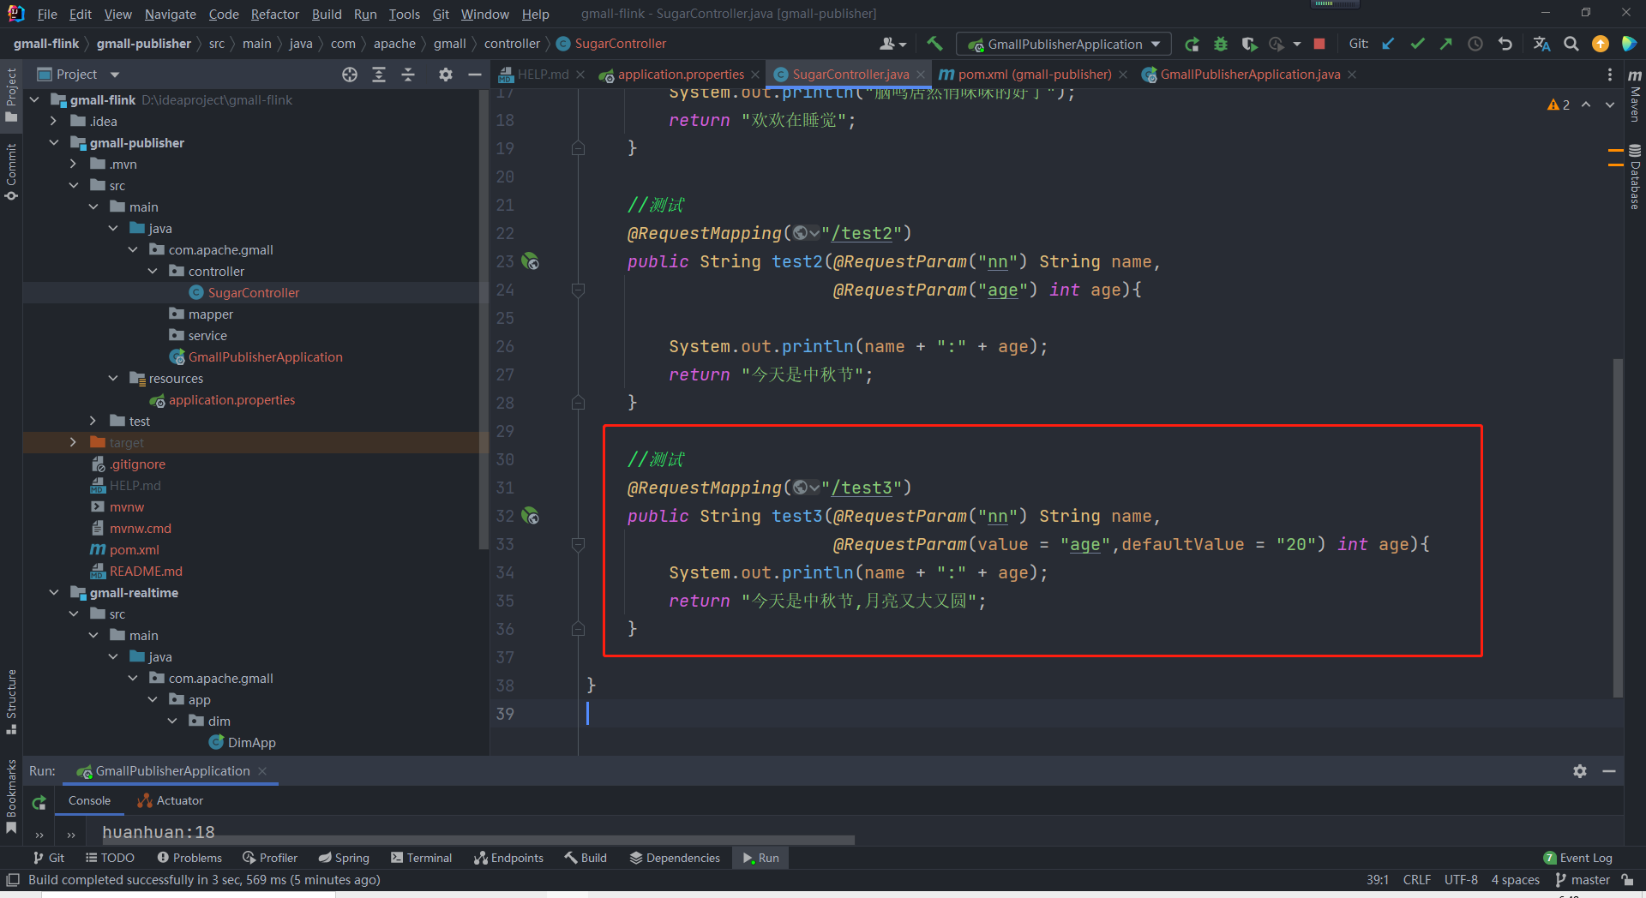Toggle the Commit tool window

[x=11, y=171]
